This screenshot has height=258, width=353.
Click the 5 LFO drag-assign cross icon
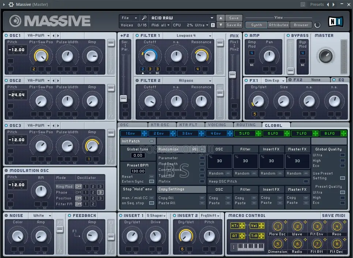[x=259, y=133]
